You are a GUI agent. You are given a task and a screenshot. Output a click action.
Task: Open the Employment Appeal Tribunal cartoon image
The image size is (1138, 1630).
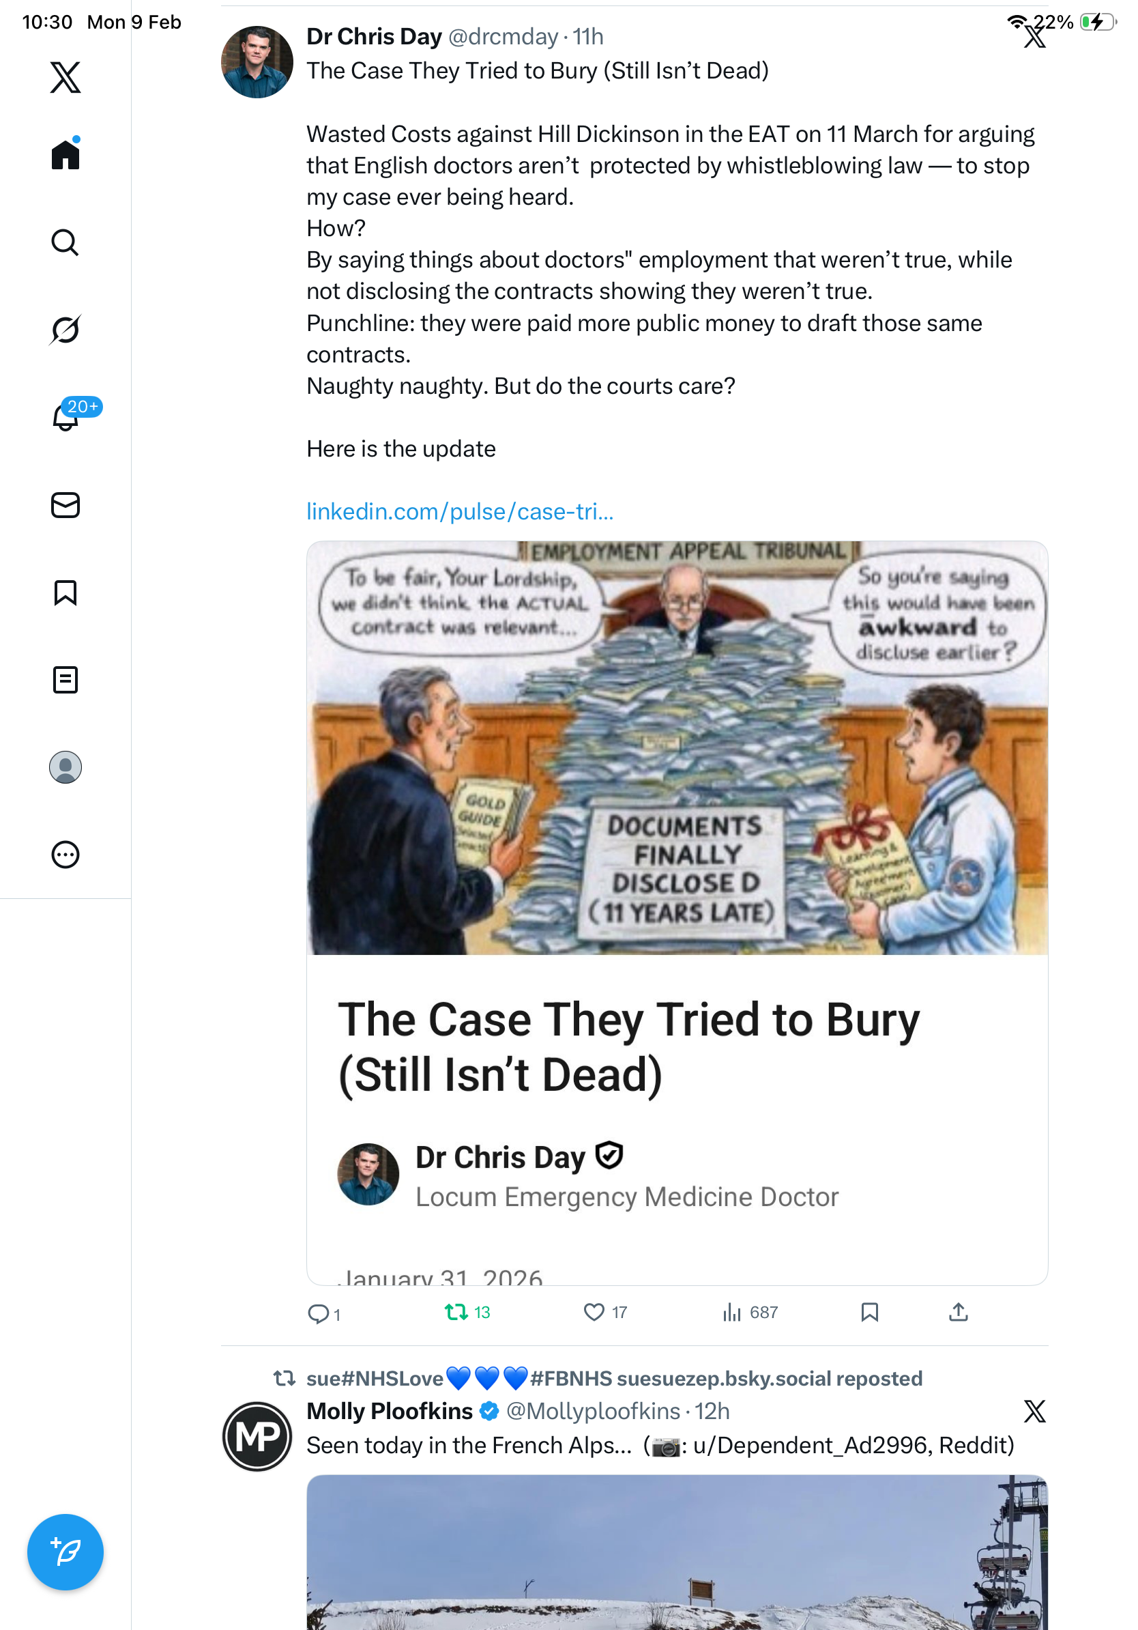pyautogui.click(x=677, y=747)
